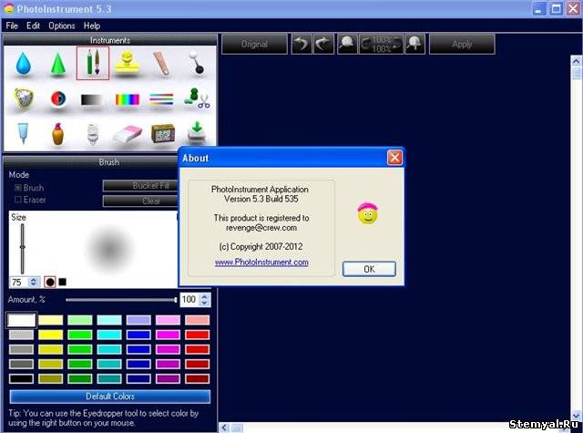583x433 pixels.
Task: Select the vintage TV denoise tool
Action: coord(163,133)
